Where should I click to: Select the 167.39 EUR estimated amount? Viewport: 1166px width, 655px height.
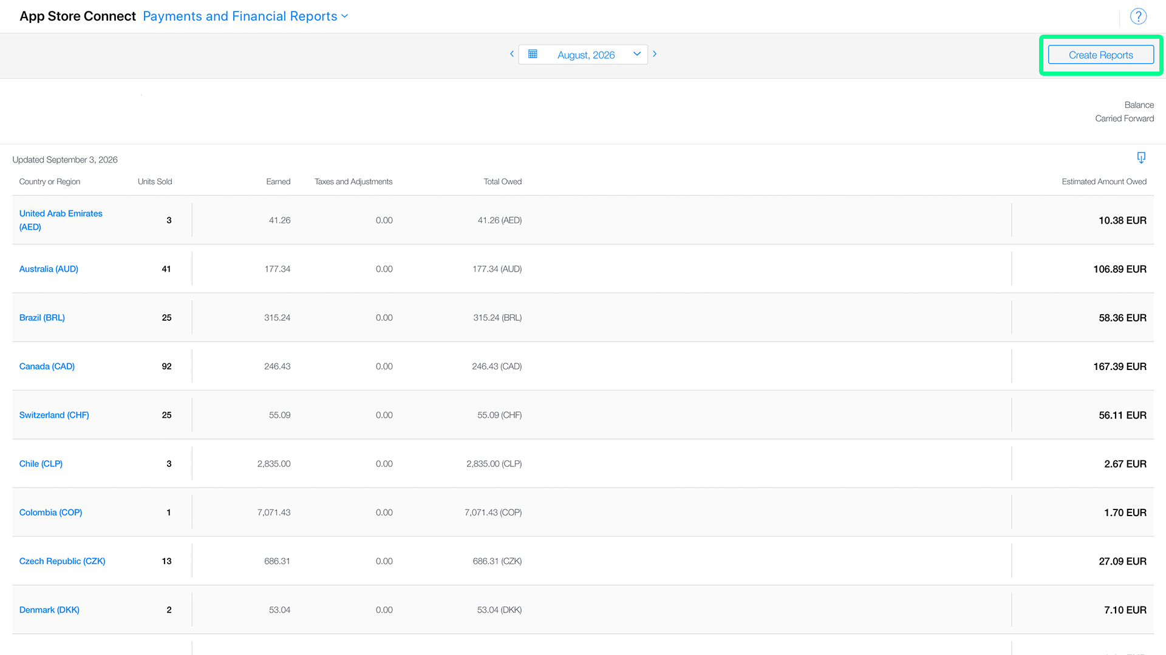pyautogui.click(x=1120, y=366)
